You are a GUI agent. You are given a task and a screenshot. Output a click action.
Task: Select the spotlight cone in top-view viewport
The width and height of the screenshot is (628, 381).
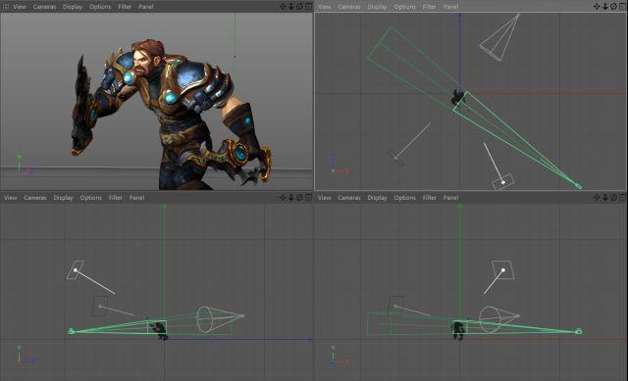click(x=499, y=37)
